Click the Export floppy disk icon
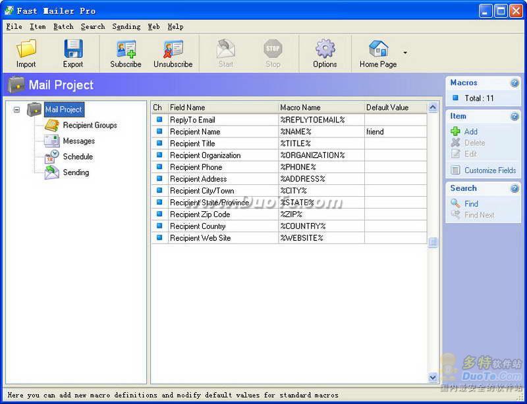This screenshot has height=404, width=527. point(73,49)
